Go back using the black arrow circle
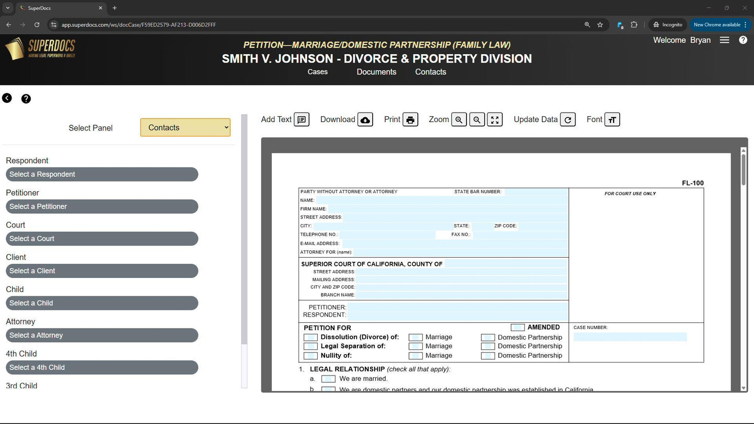Viewport: 754px width, 424px height. (7, 98)
